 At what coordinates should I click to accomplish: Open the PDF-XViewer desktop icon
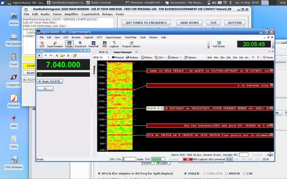point(14,163)
